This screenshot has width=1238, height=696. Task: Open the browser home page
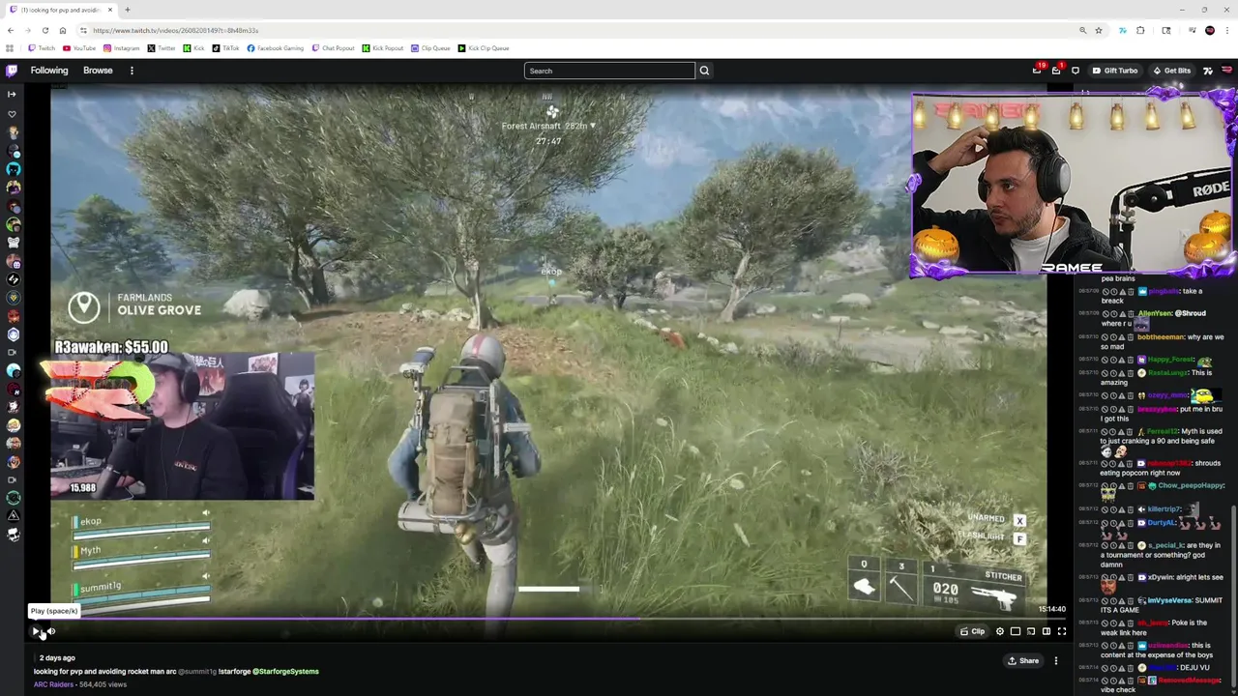pos(63,31)
